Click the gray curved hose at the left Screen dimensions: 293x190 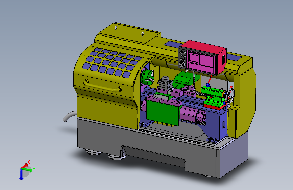pyautogui.click(x=70, y=116)
